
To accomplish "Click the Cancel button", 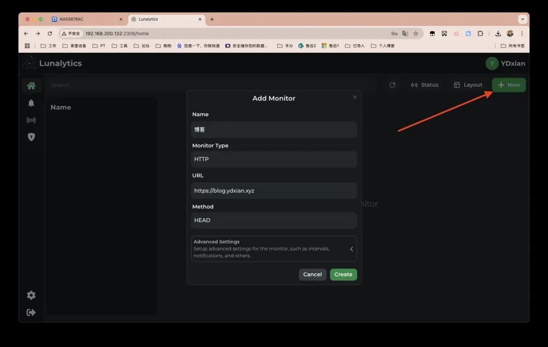I will tap(312, 274).
